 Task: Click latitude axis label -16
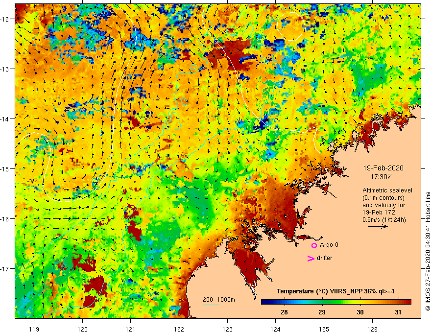pyautogui.click(x=5, y=219)
